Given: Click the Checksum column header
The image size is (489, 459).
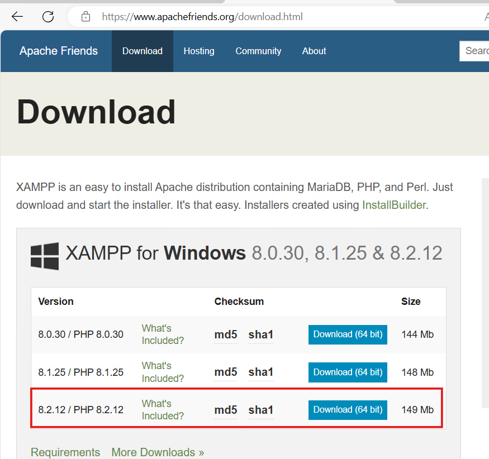Looking at the screenshot, I should tap(239, 302).
